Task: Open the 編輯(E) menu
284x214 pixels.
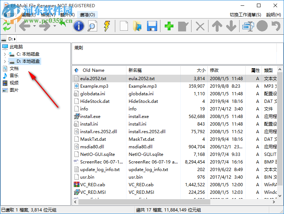Action: (x=29, y=15)
